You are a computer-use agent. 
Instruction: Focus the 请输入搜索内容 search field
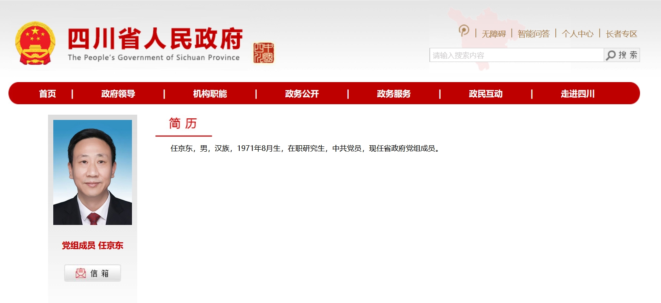point(516,55)
